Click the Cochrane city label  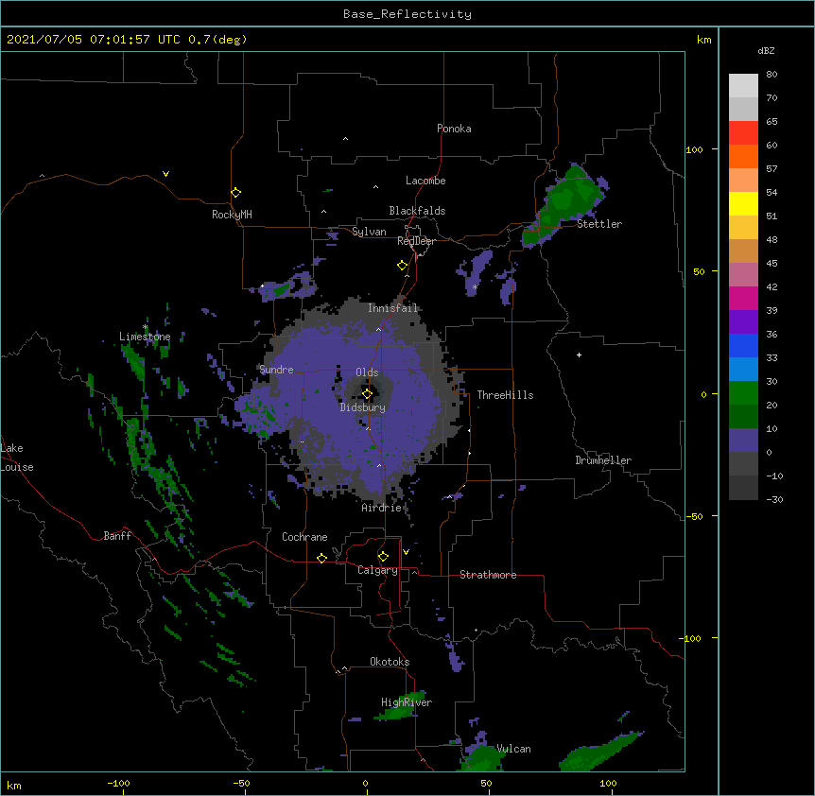coord(304,537)
